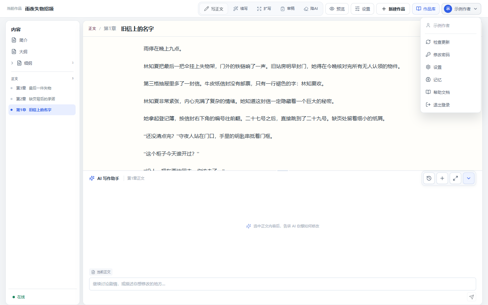
Task: Choose 退出登录 to log out
Action: pos(451,105)
